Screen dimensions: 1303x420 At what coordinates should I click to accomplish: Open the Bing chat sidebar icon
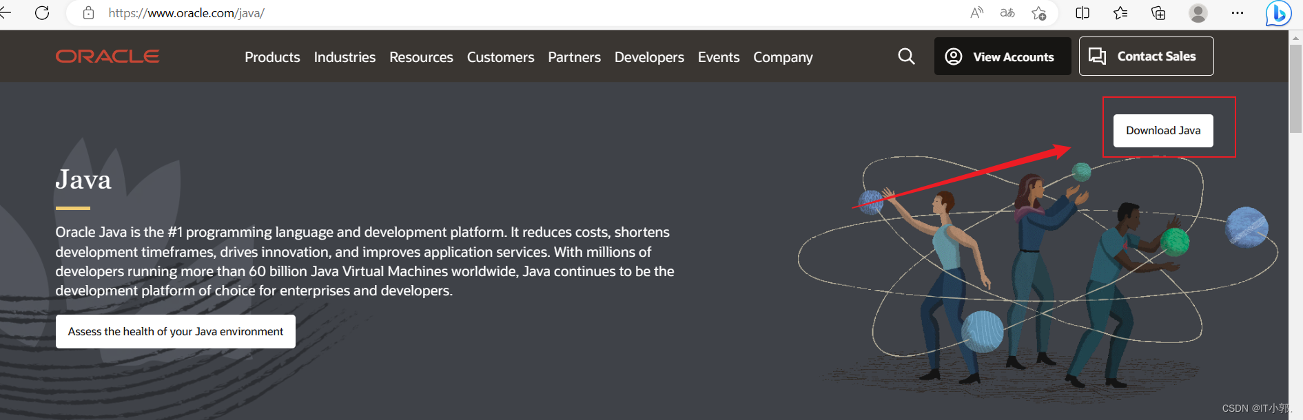pos(1278,12)
